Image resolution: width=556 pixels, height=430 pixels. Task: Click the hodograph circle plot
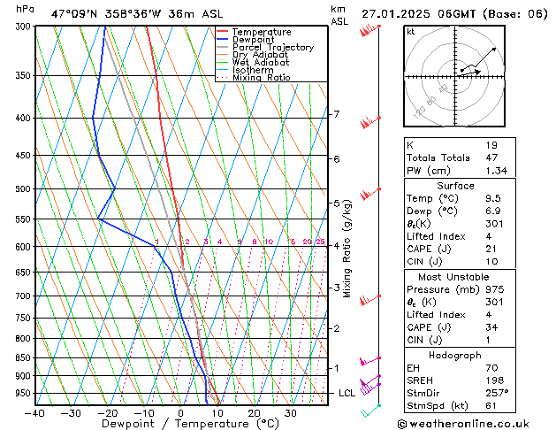[456, 76]
